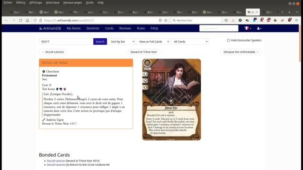This screenshot has width=303, height=170.
Task: Click the browser forward arrow
Action: 13,20
